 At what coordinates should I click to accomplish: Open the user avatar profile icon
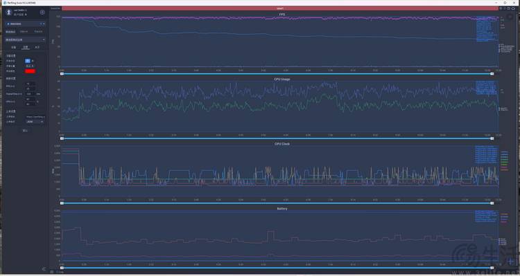(9, 12)
